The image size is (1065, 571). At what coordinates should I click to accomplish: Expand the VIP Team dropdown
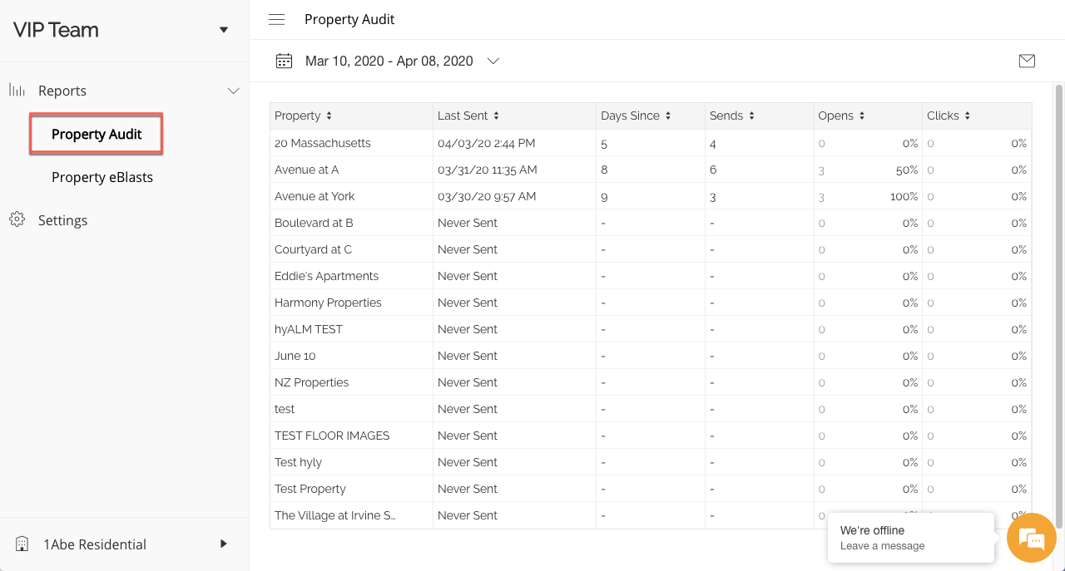tap(223, 30)
